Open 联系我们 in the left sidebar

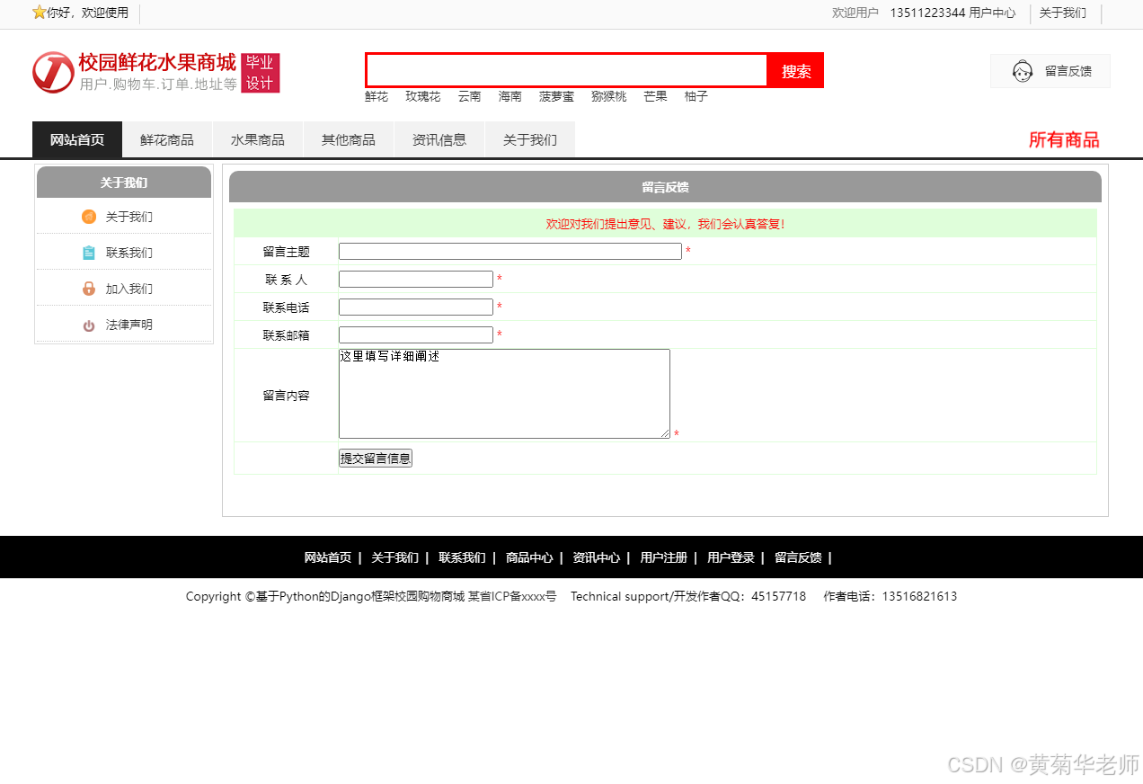point(129,253)
